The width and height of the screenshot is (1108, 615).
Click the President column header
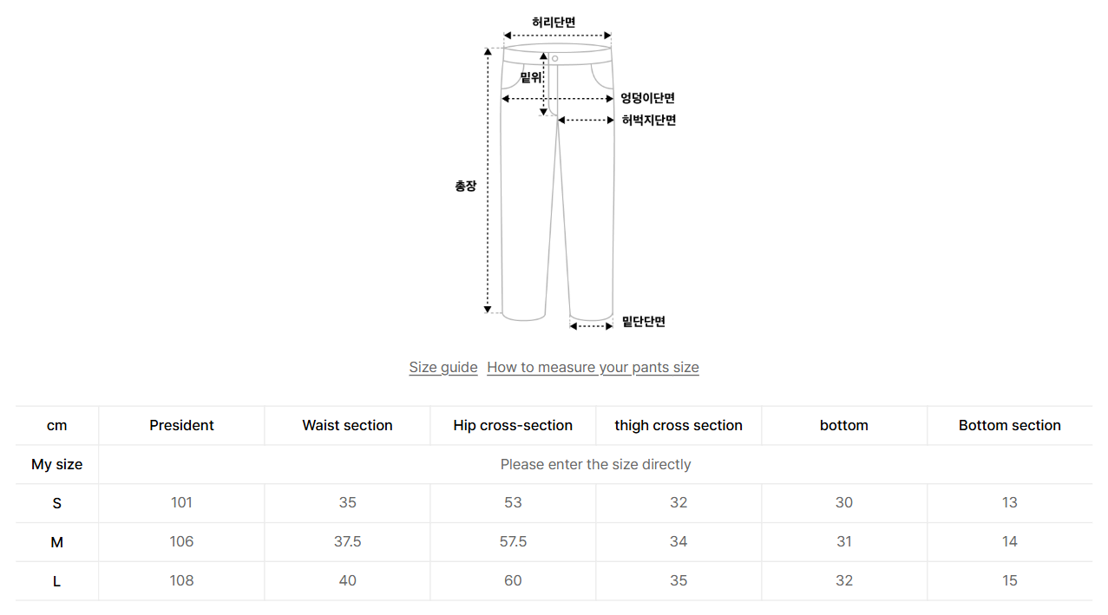click(x=181, y=425)
